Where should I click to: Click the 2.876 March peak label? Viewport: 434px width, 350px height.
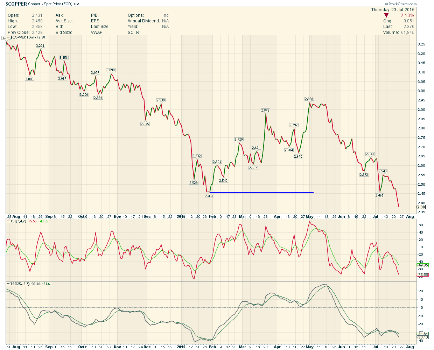(x=265, y=110)
